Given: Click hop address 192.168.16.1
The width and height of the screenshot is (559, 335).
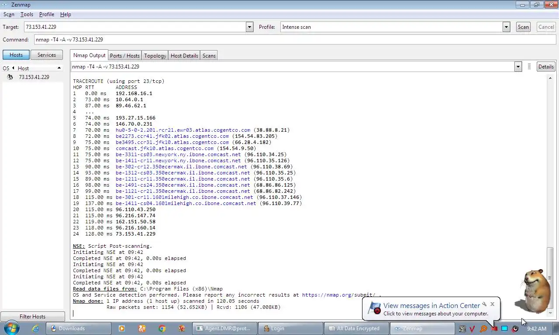Looking at the screenshot, I should tap(134, 93).
